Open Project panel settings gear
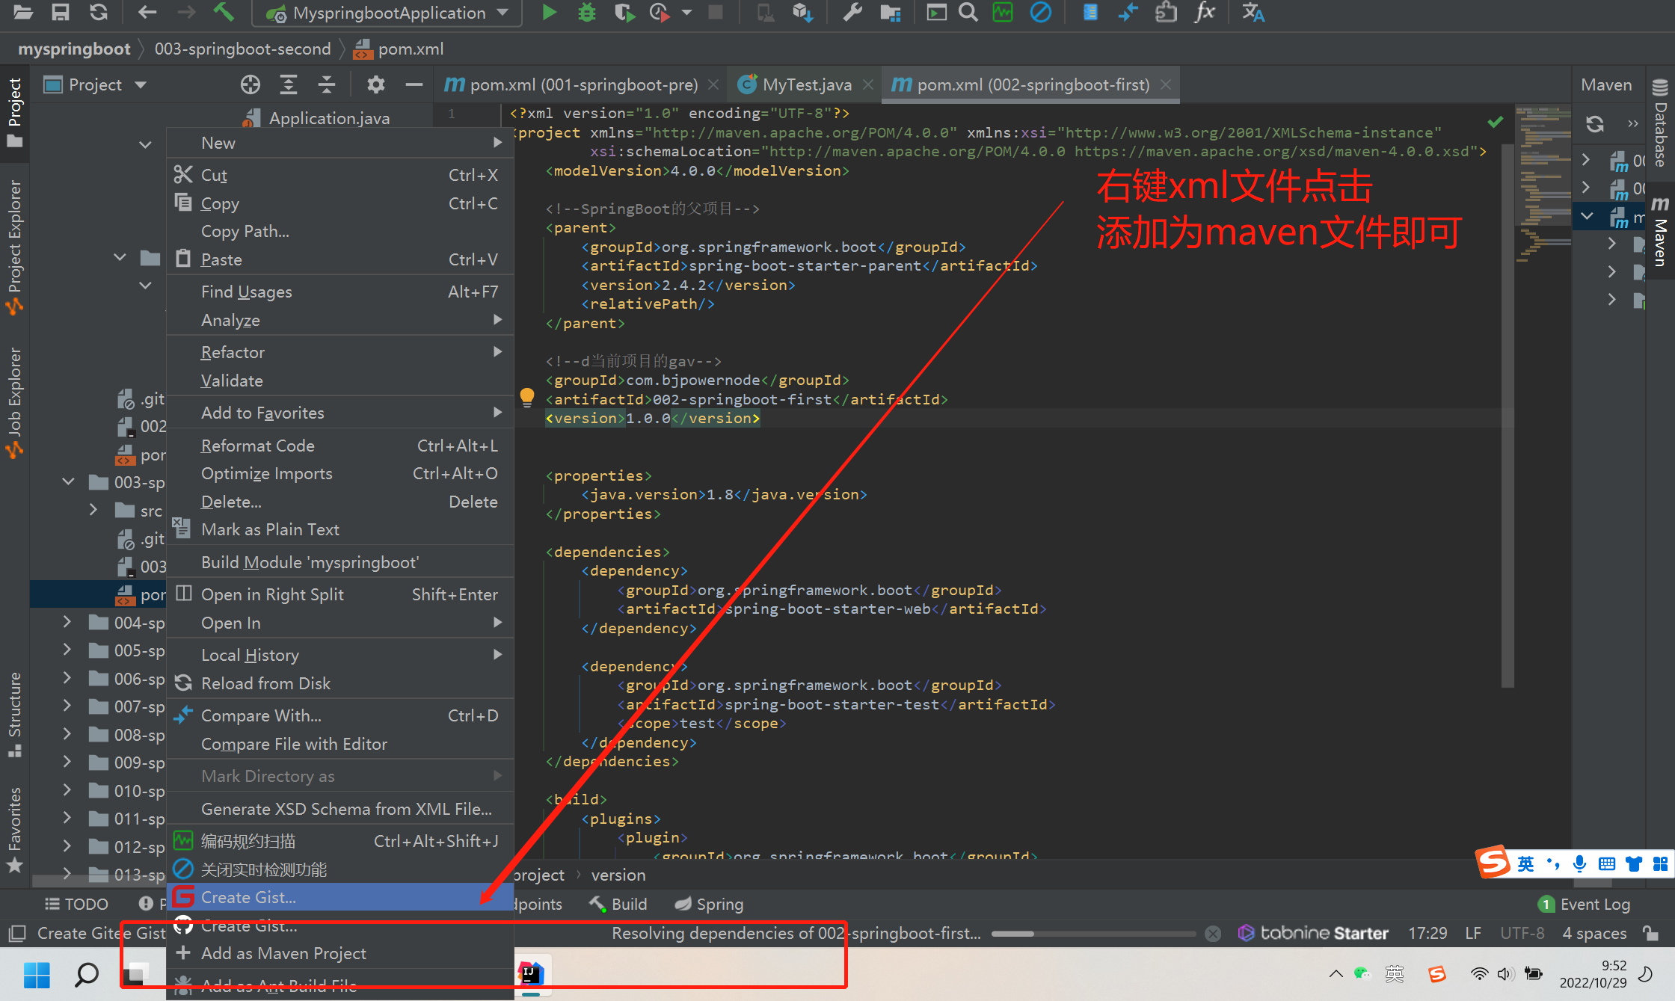Viewport: 1675px width, 1001px height. [x=375, y=84]
